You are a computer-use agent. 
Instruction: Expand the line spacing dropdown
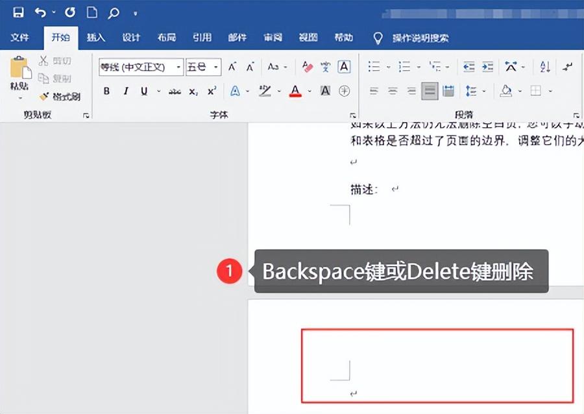coord(483,90)
